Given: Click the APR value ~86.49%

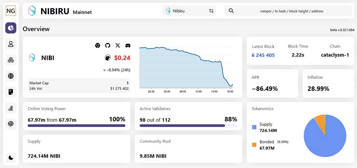Looking at the screenshot, I should pos(265,89).
